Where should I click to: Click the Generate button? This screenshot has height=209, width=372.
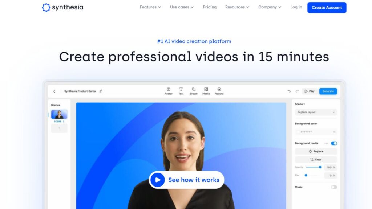328,91
